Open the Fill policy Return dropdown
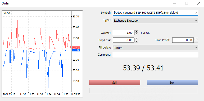Image resolution: width=204 pixels, height=101 pixels. tap(196, 47)
